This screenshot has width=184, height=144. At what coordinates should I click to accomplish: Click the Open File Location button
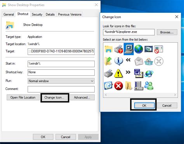click(x=23, y=97)
